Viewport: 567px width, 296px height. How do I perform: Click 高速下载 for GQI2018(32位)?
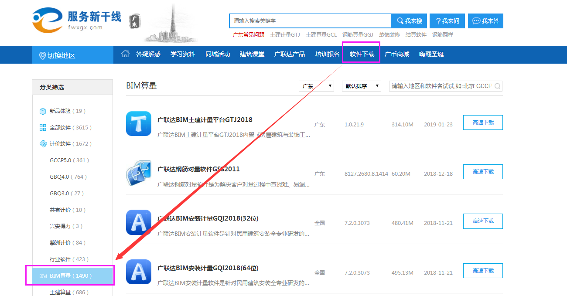point(483,221)
